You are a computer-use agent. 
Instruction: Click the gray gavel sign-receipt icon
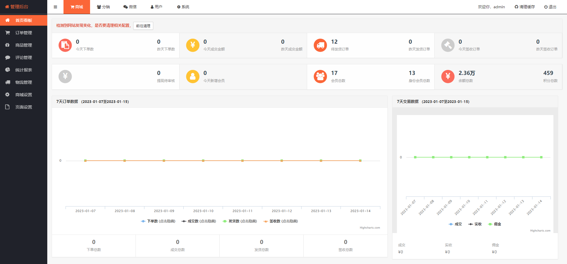pos(448,45)
